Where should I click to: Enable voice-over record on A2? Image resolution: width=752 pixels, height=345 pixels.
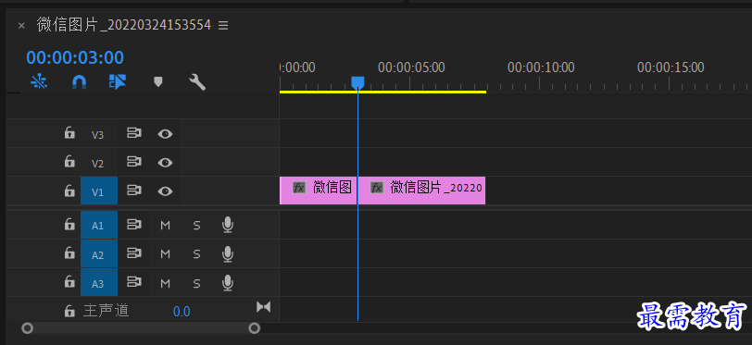click(228, 254)
